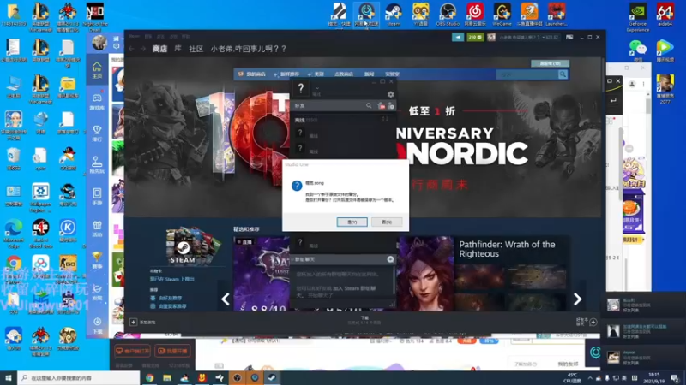686x385 pixels.
Task: Click 我要开播 start streaming button
Action: (x=172, y=351)
